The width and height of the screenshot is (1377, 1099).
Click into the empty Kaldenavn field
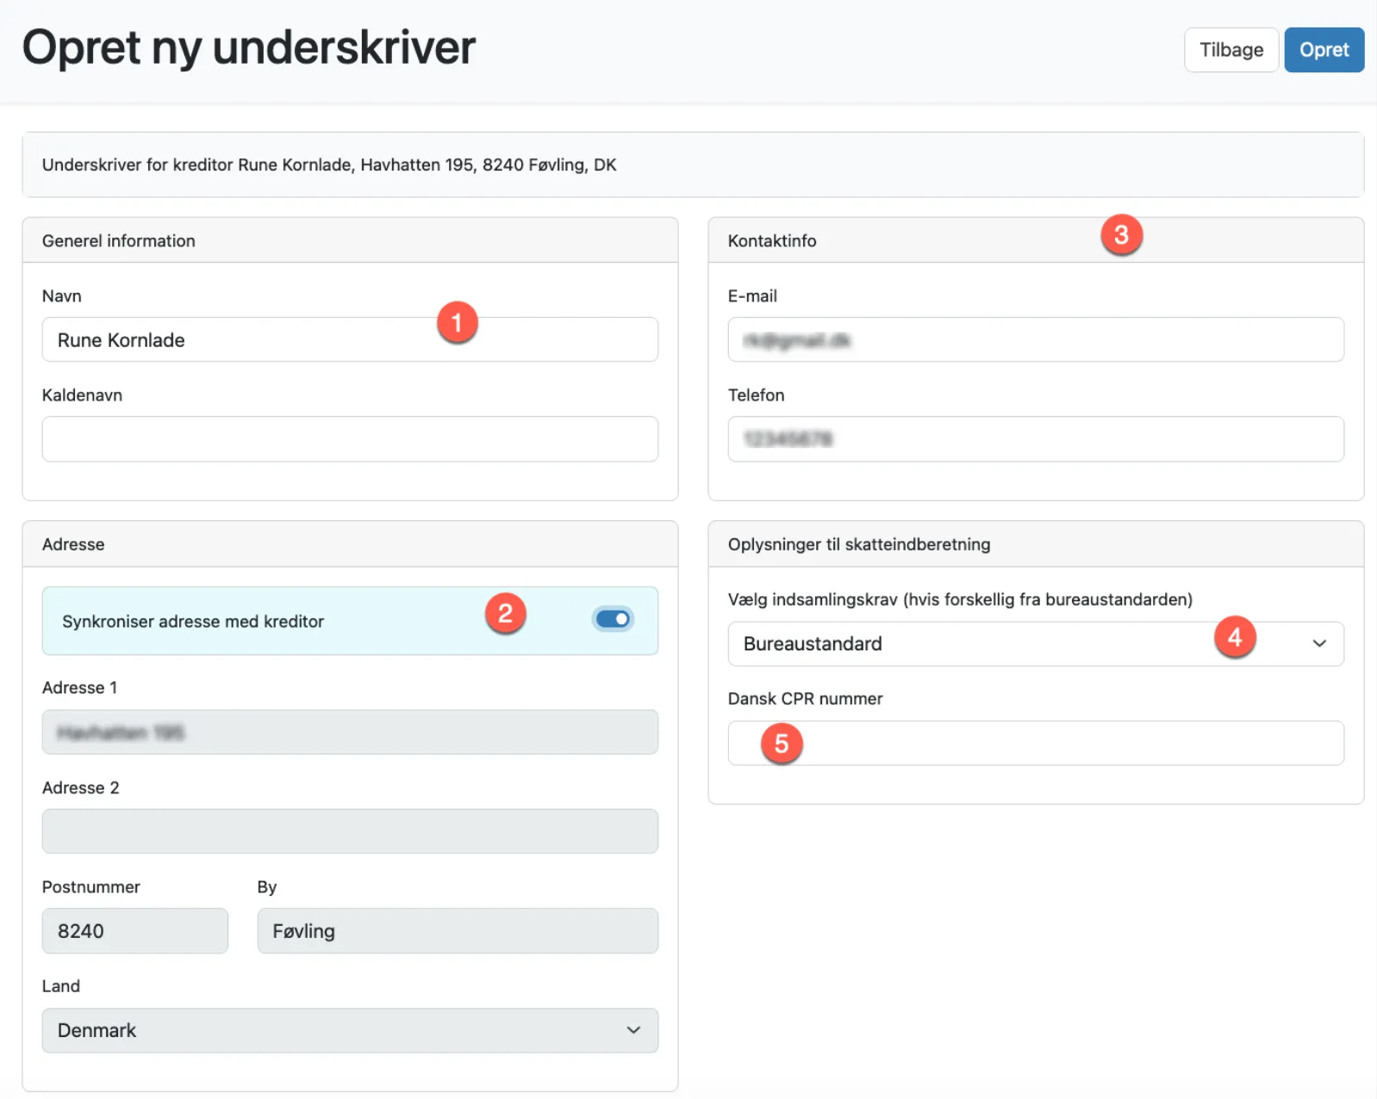pyautogui.click(x=350, y=439)
